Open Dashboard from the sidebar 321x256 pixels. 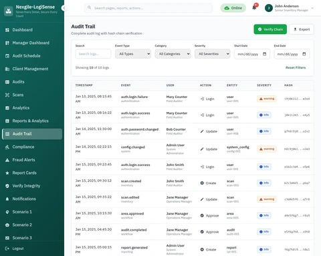(32, 30)
